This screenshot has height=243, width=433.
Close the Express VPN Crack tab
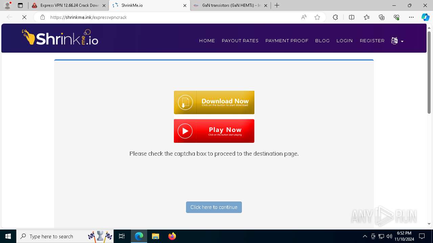tap(104, 5)
